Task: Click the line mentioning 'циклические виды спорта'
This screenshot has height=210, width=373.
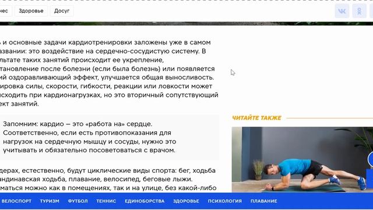Action: pos(107,170)
